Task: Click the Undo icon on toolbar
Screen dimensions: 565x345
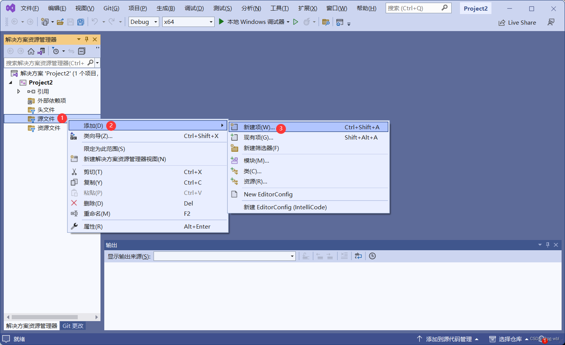Action: click(95, 22)
